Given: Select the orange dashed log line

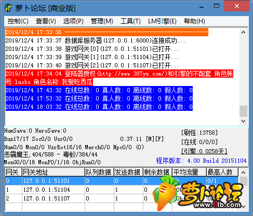Looking at the screenshot, I should pyautogui.click(x=106, y=32).
